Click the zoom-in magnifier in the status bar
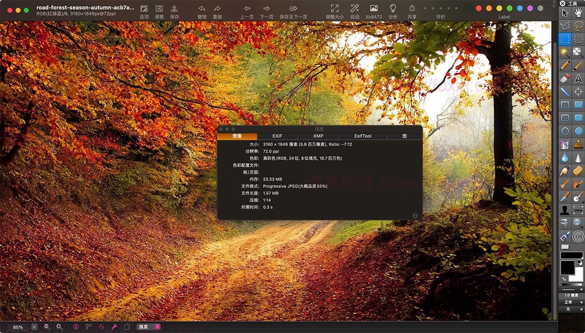Image resolution: width=585 pixels, height=333 pixels. tap(59, 326)
